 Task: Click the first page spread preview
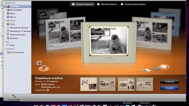[98, 84]
